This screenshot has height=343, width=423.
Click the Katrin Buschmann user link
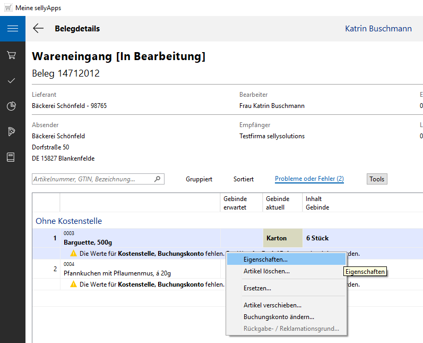[378, 29]
